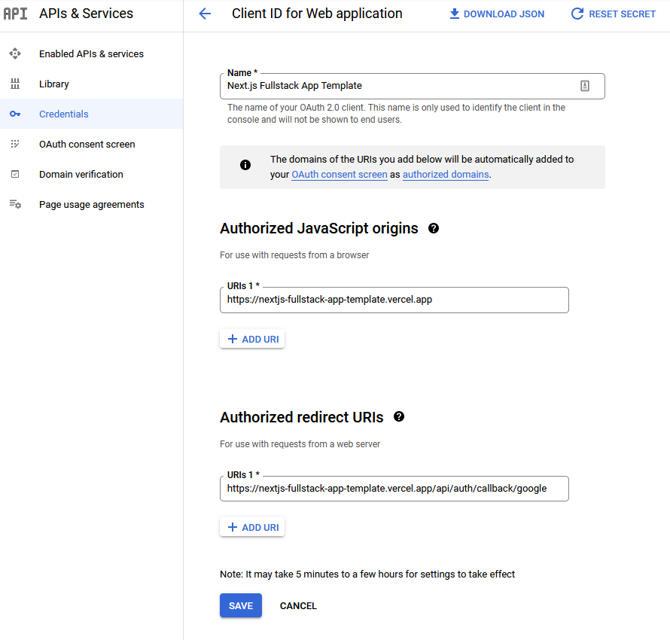Click the note about settings taking effect
Image resolution: width=670 pixels, height=640 pixels.
(367, 574)
